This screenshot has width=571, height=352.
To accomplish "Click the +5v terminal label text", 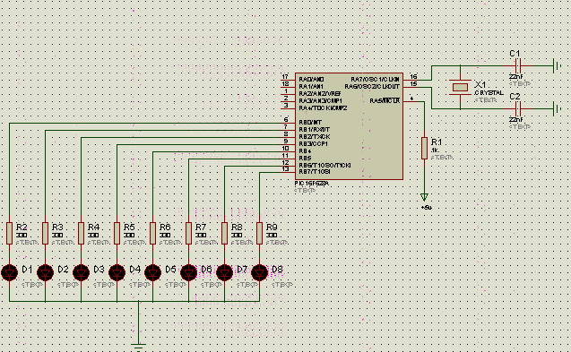I will point(427,208).
